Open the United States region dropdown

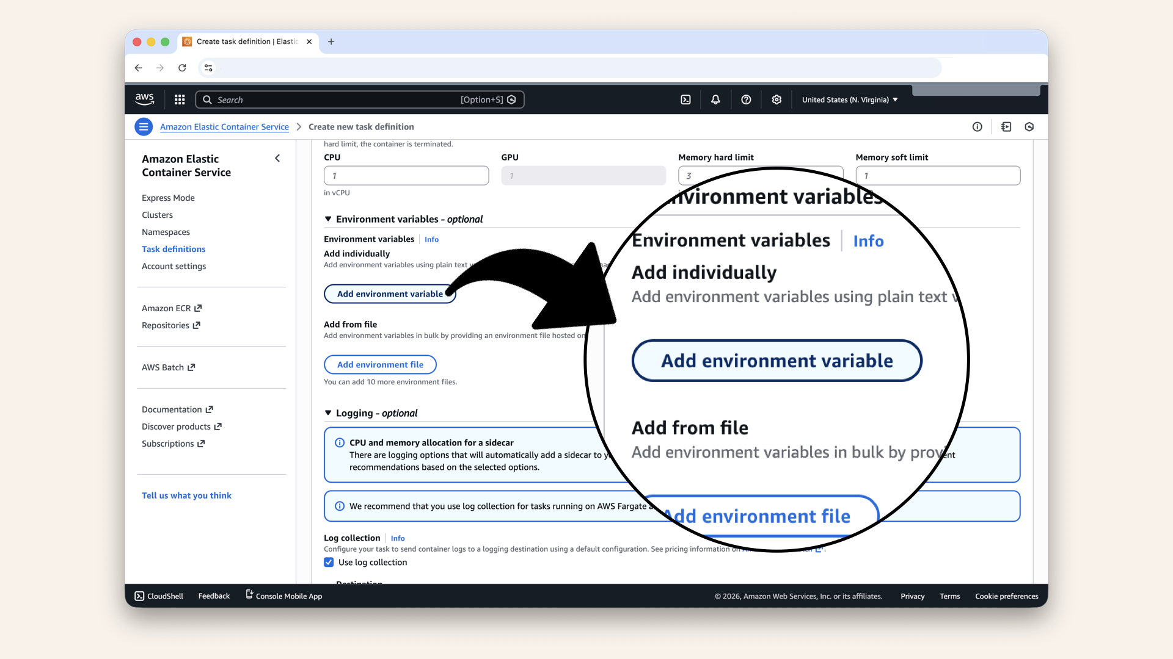pyautogui.click(x=849, y=99)
